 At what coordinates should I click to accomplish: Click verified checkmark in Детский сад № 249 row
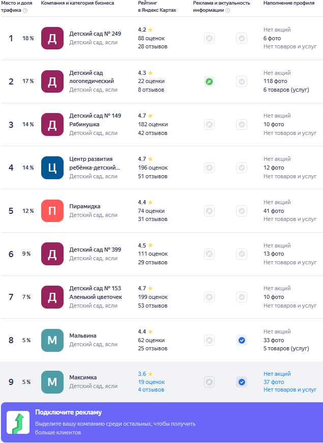tap(242, 38)
